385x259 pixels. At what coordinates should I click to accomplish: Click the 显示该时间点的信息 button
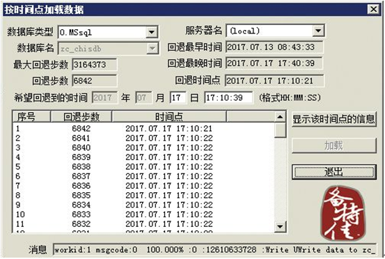click(334, 119)
